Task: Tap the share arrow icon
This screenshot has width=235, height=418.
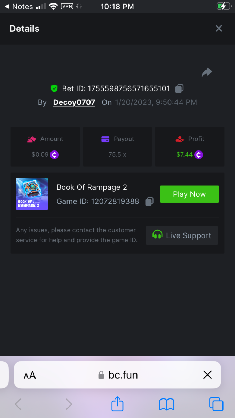Action: [207, 72]
